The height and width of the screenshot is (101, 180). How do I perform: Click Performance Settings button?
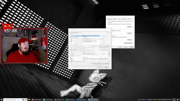point(129,27)
